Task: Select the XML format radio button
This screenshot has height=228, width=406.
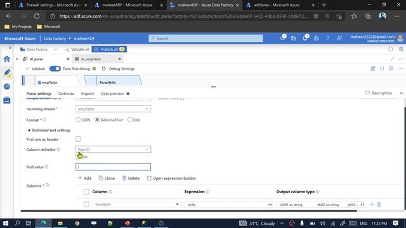Action: tap(129, 120)
